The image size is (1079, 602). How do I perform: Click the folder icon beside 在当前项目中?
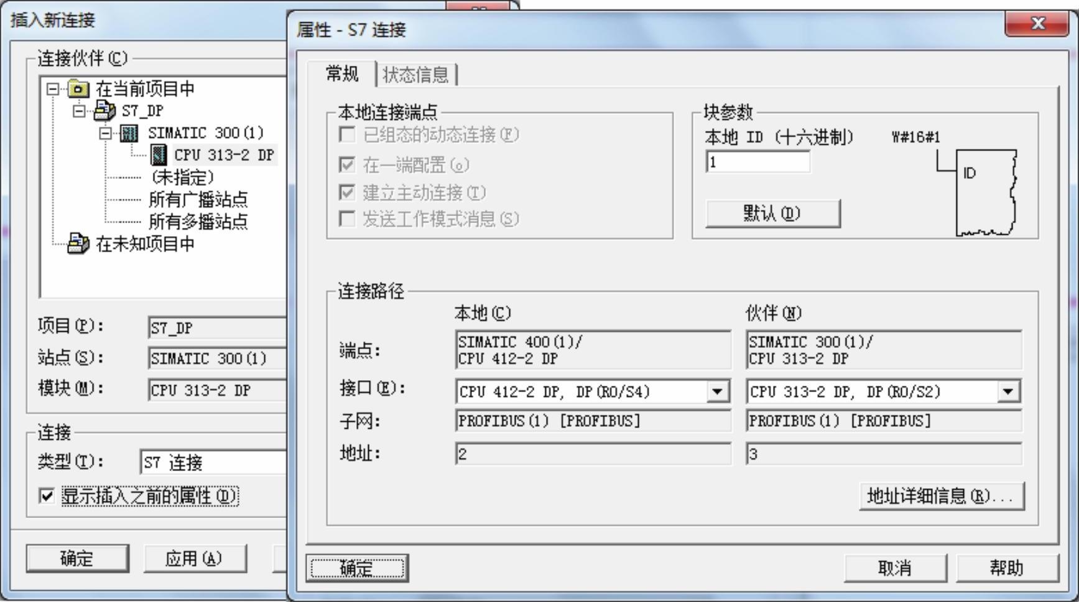tap(78, 89)
